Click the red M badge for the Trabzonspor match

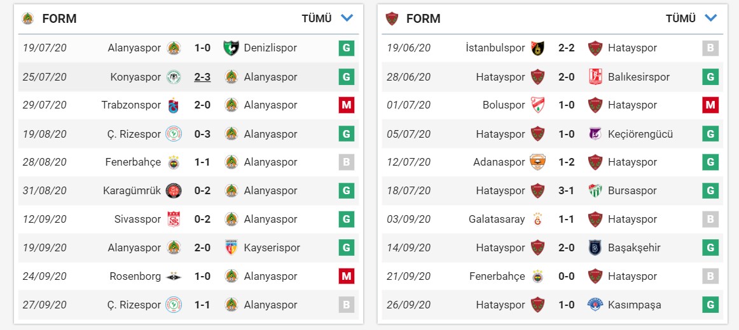click(x=346, y=105)
